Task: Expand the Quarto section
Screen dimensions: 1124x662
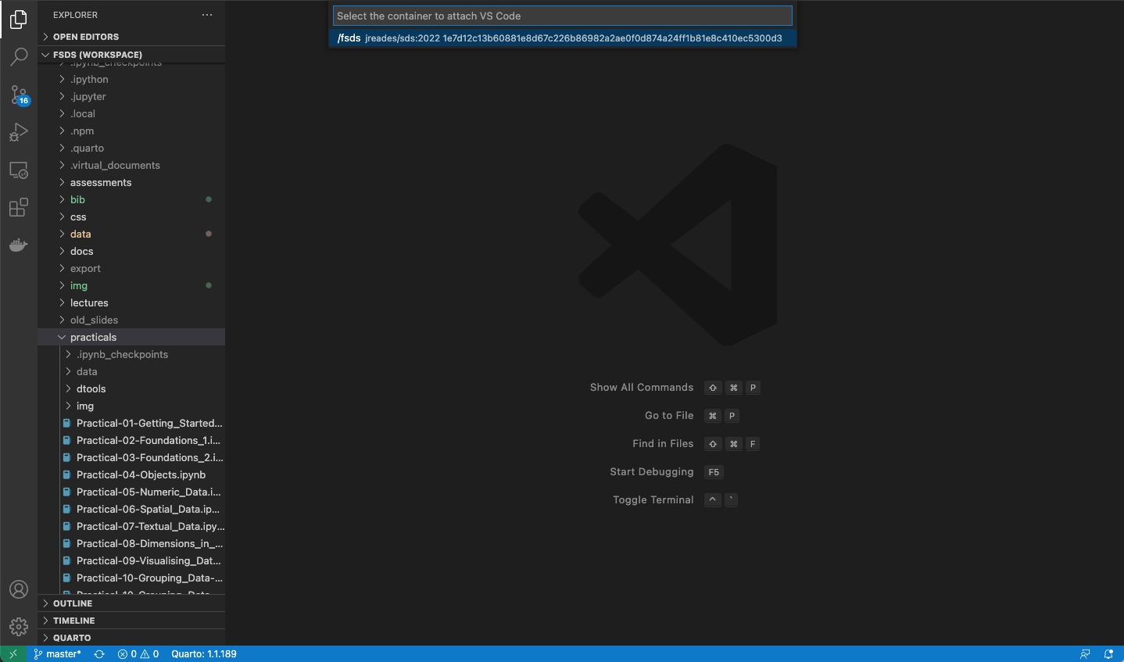Action: (x=131, y=638)
